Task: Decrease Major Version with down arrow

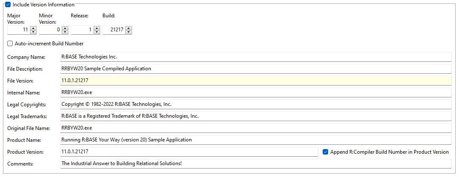Action: [x=33, y=32]
